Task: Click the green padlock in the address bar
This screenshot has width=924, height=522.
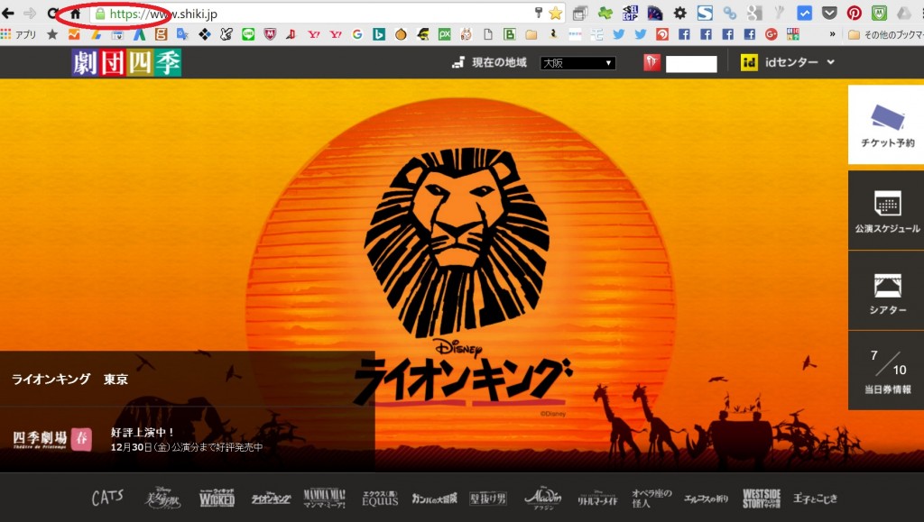Action: coord(100,14)
